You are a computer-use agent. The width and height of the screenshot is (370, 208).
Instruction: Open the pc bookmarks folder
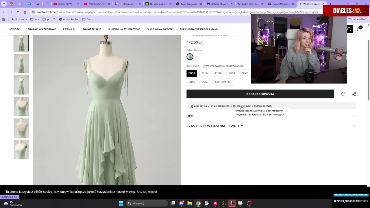46,19
